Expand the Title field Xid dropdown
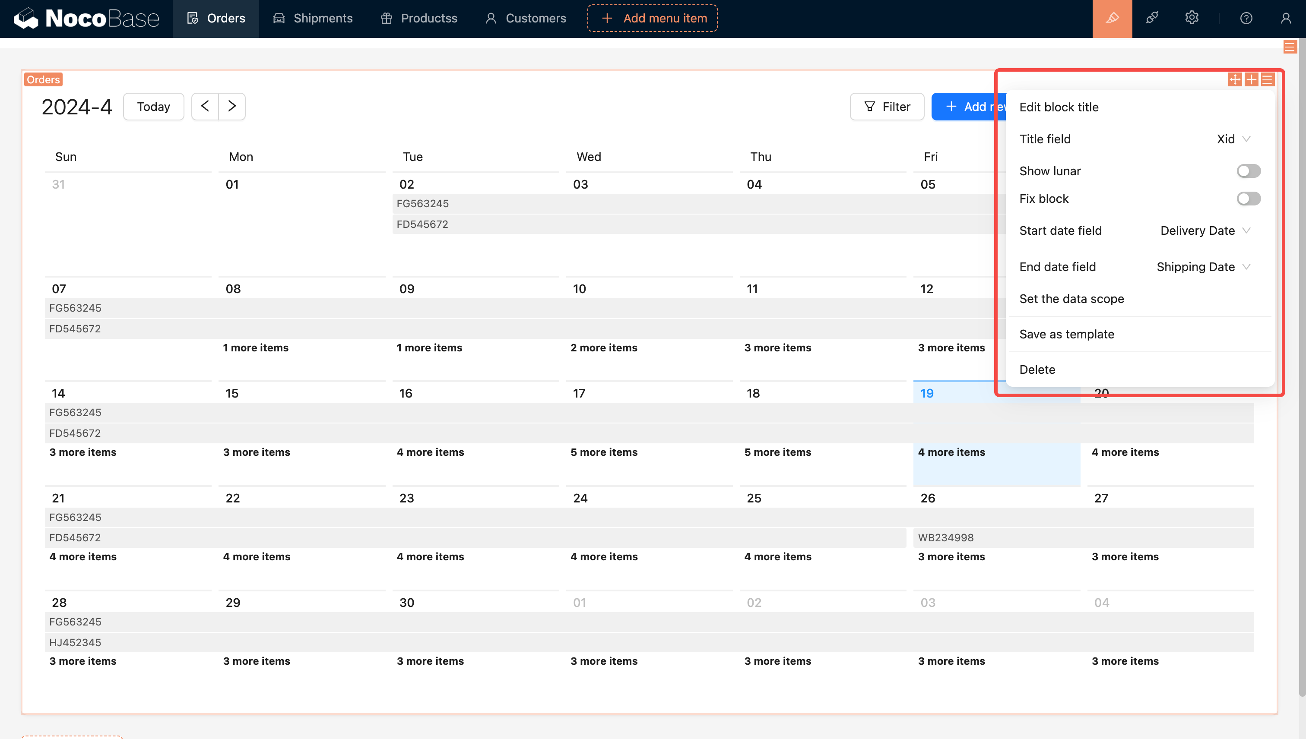The height and width of the screenshot is (739, 1306). point(1233,139)
